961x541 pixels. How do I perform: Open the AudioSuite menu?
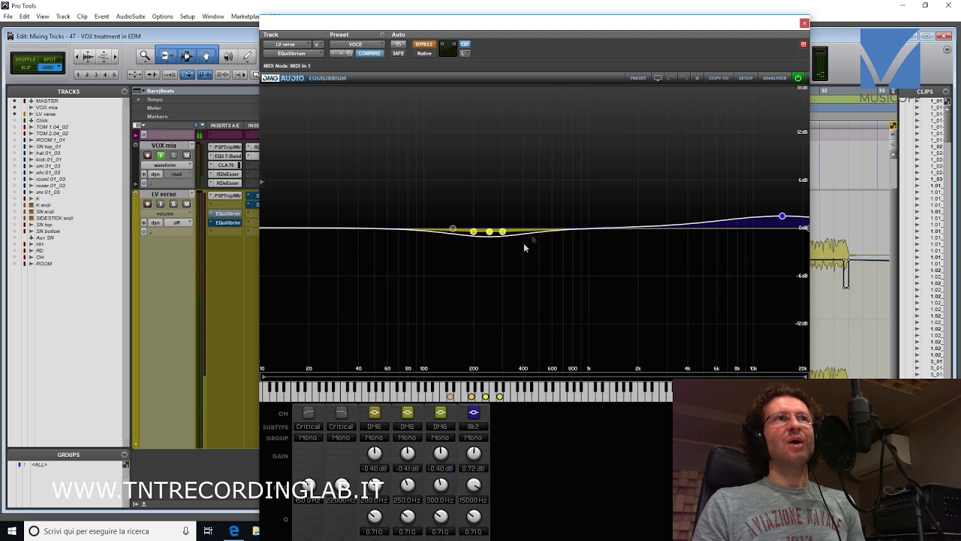pyautogui.click(x=131, y=17)
